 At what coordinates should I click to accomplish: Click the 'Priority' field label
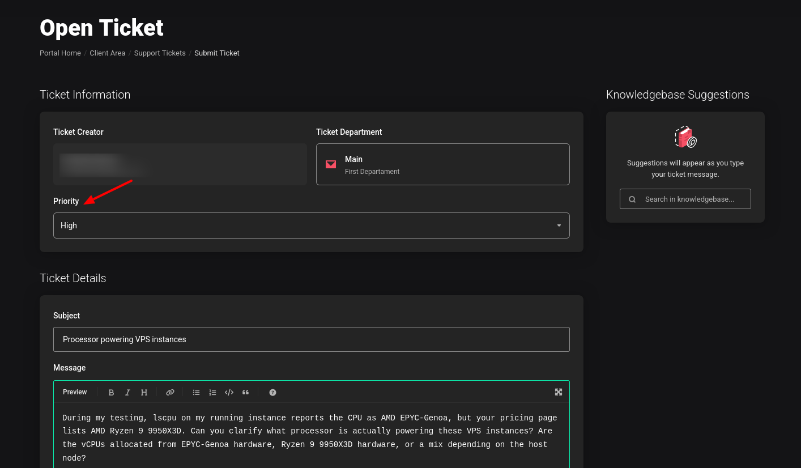click(66, 201)
